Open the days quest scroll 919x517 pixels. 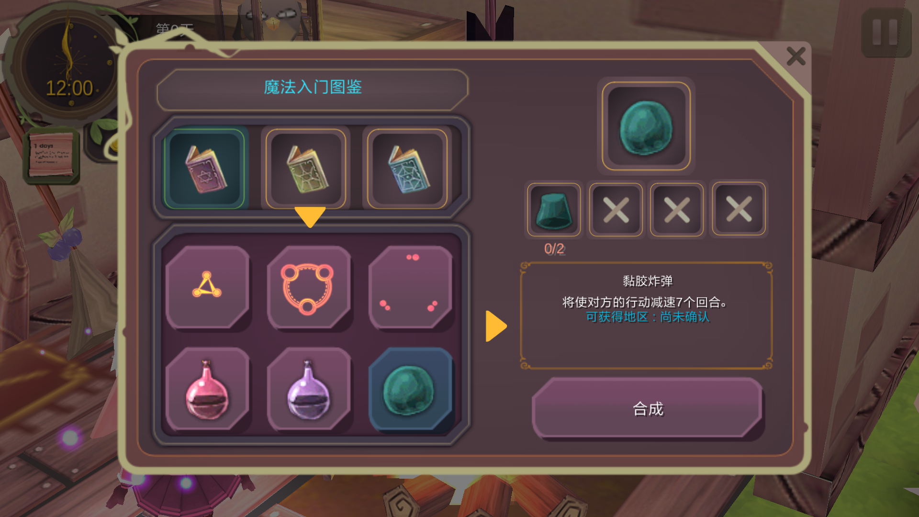(51, 156)
